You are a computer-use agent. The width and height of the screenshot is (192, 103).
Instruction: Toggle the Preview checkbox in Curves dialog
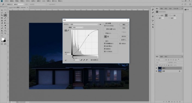[x=120, y=44]
